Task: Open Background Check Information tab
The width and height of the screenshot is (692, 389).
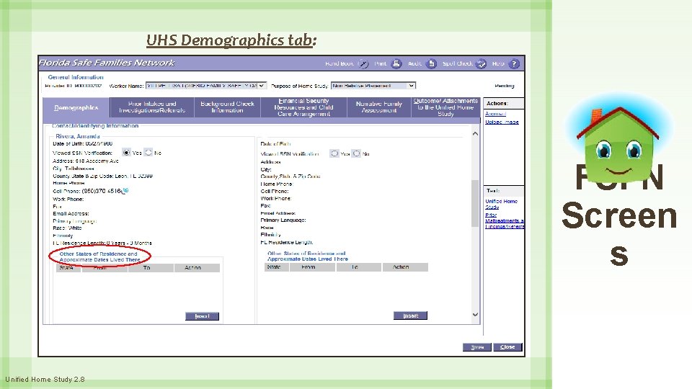Action: 227,107
